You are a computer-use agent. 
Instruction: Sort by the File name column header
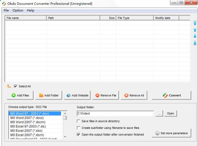tap(26, 18)
